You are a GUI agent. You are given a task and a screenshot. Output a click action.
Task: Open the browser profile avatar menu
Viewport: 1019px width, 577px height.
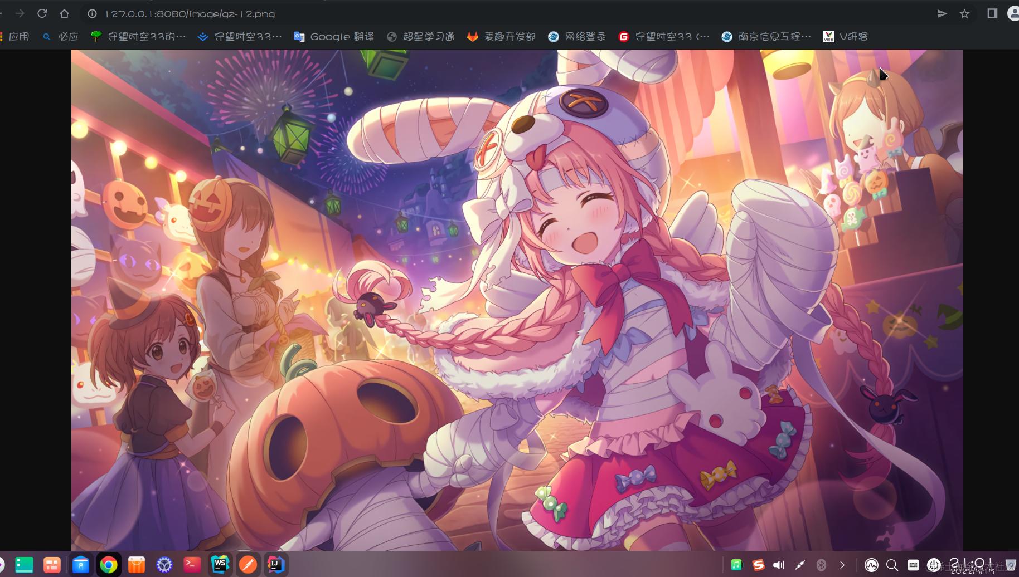(1013, 13)
